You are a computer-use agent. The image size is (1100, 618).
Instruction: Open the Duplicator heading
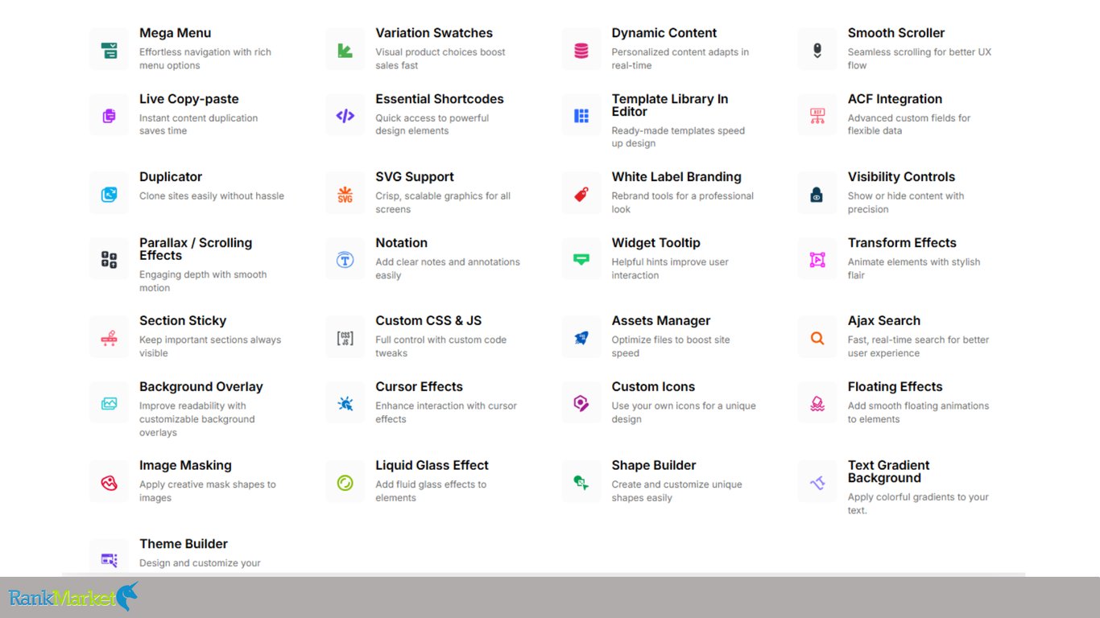pyautogui.click(x=171, y=177)
